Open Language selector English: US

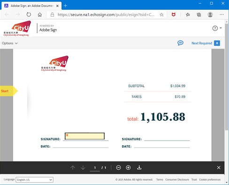[34, 180]
